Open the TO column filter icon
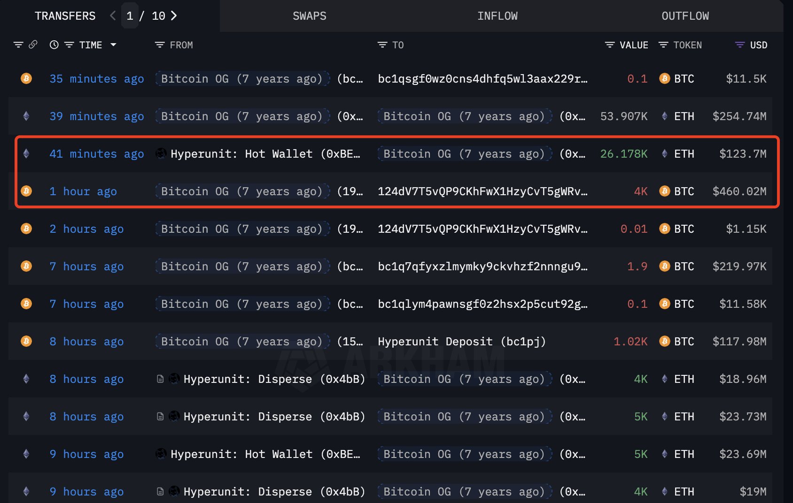The image size is (793, 503). pyautogui.click(x=382, y=45)
